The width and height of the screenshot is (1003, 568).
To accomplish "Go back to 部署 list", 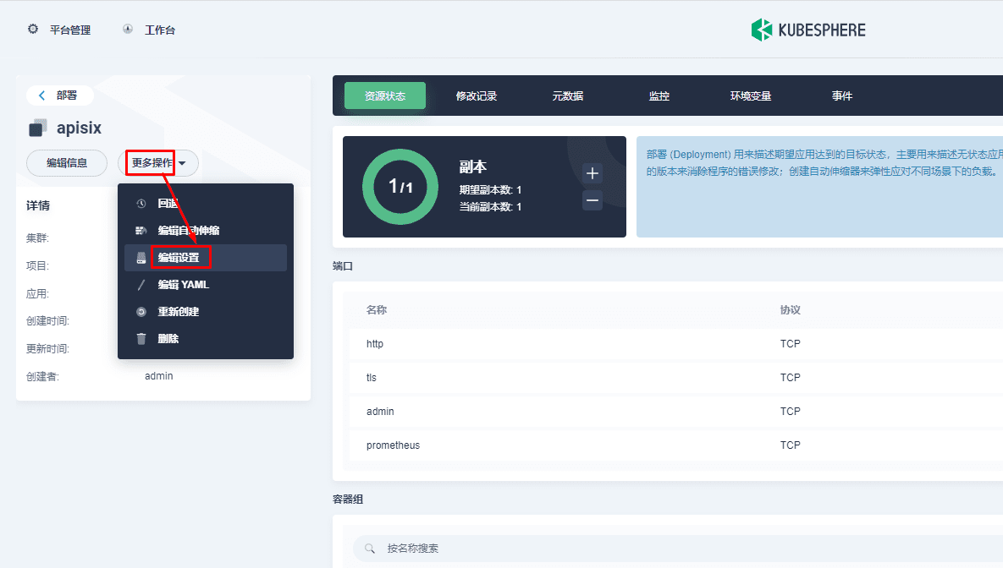I will (59, 96).
